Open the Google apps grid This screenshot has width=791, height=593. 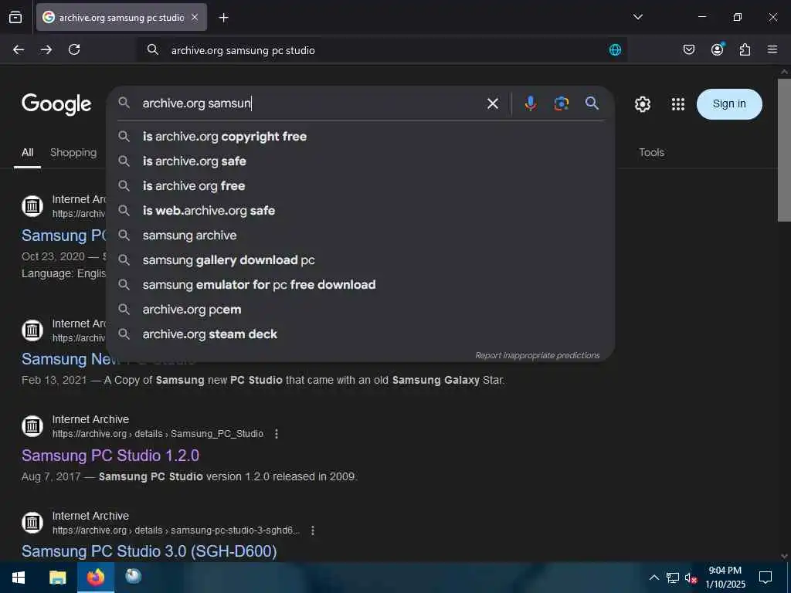678,104
